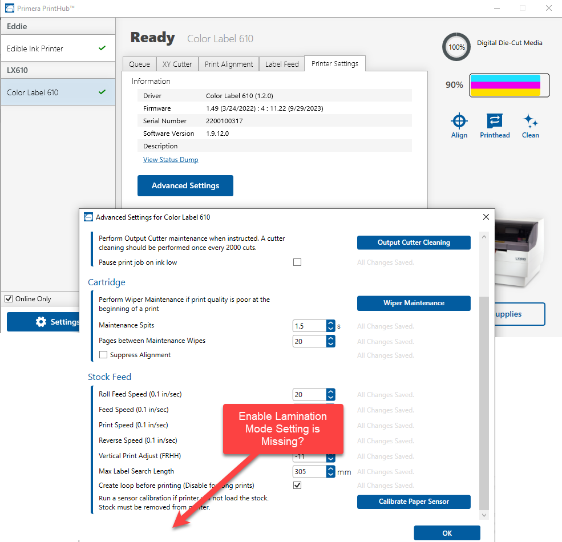Close the Advanced Settings dialog
Image resolution: width=562 pixels, height=542 pixels.
(x=486, y=217)
